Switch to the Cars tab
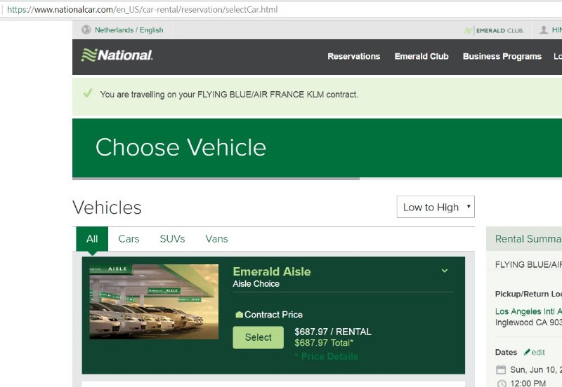The height and width of the screenshot is (387, 562). pos(129,239)
